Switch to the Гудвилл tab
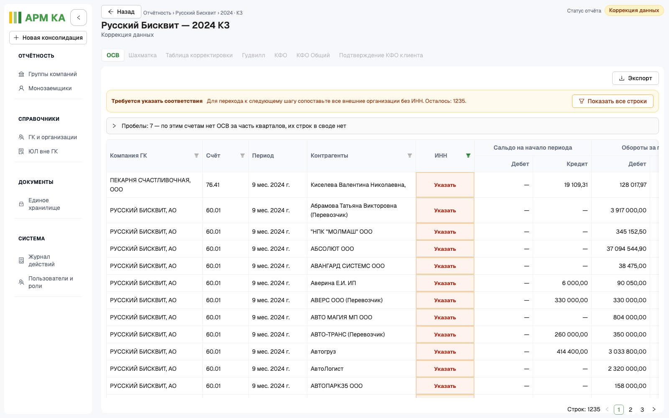The width and height of the screenshot is (669, 418). point(253,55)
